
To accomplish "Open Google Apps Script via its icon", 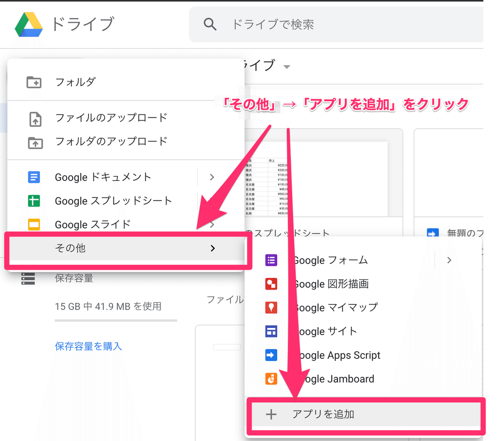I will pos(271,355).
